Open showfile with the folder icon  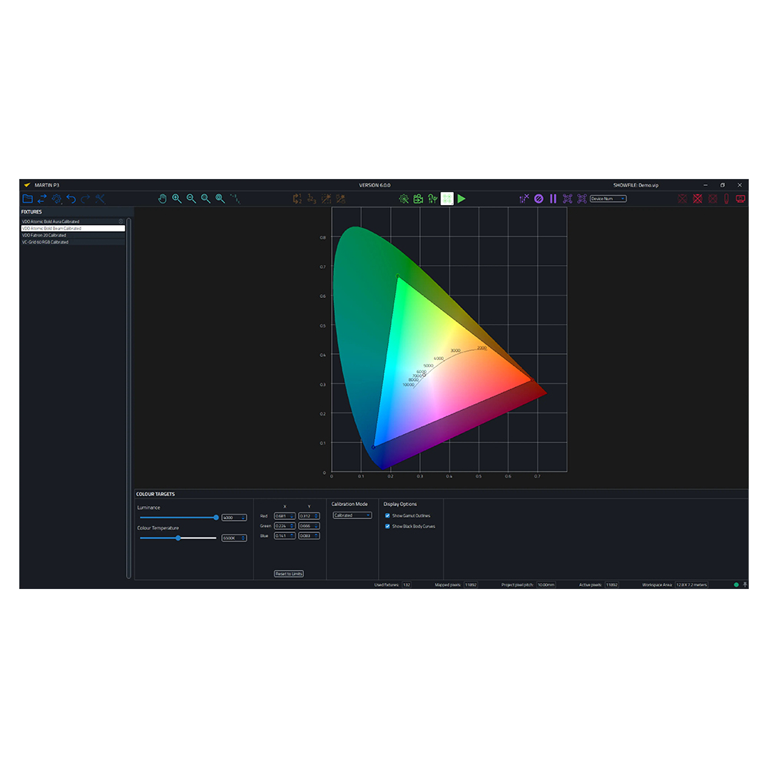click(x=28, y=199)
